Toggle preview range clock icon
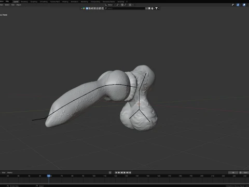The image size is (249, 187). (x=240, y=172)
